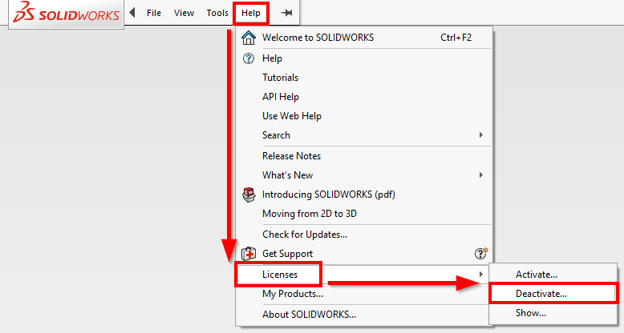Open the View menu

[184, 14]
